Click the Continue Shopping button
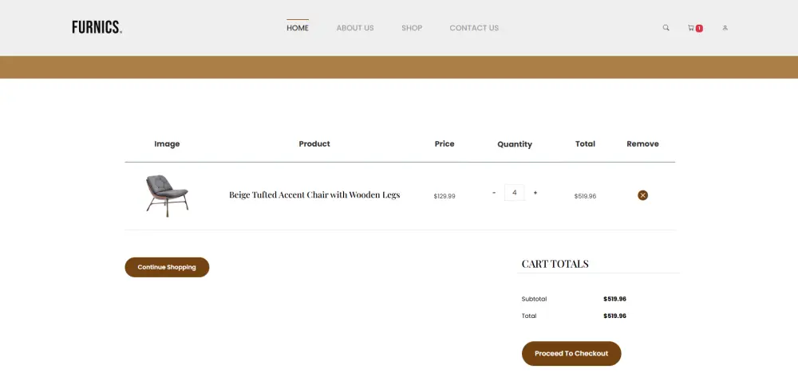798x377 pixels. 167,267
